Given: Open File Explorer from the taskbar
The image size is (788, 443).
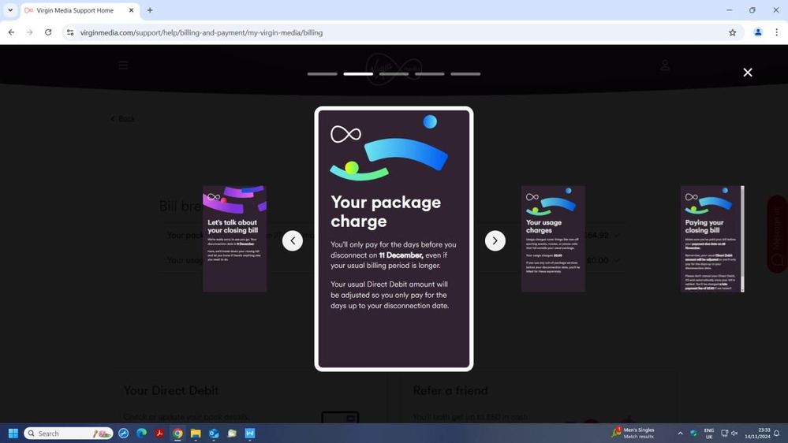Looking at the screenshot, I should (196, 433).
